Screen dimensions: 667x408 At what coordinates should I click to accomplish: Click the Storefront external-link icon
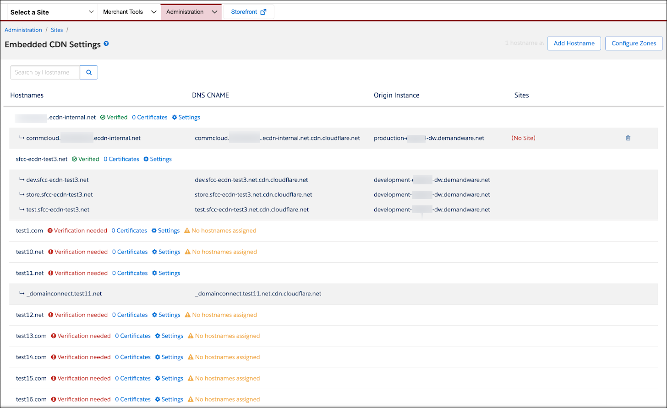(x=264, y=11)
